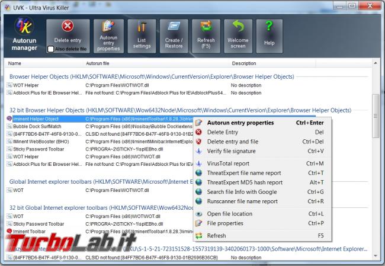Choose Delete Entry from context menu
The image size is (385, 266).
click(262, 132)
